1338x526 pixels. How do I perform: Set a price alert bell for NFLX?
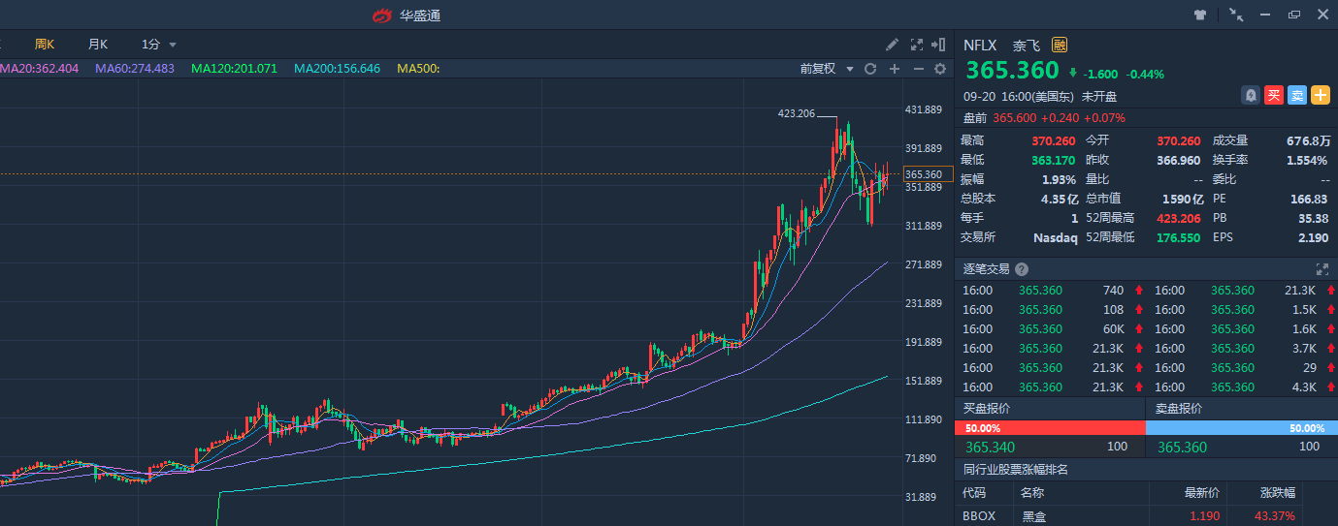coord(1251,95)
